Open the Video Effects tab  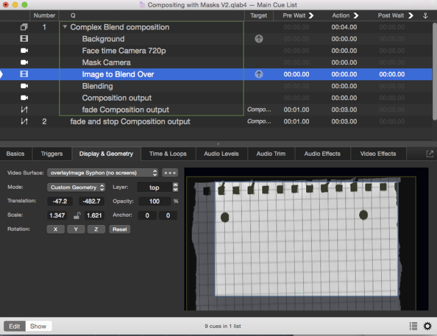pyautogui.click(x=378, y=154)
